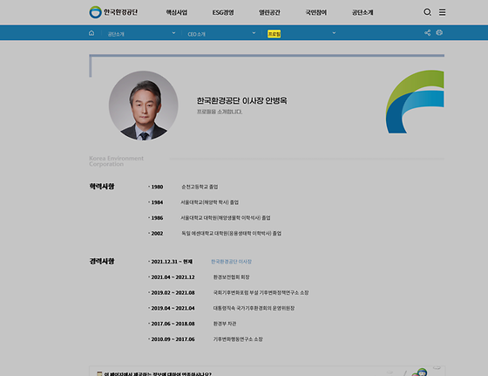Go to home via house icon
This screenshot has width=488, height=376.
pyautogui.click(x=91, y=33)
